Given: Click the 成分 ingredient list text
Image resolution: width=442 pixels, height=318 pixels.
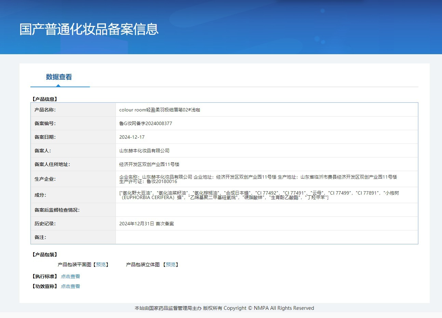Looking at the screenshot, I should (259, 195).
